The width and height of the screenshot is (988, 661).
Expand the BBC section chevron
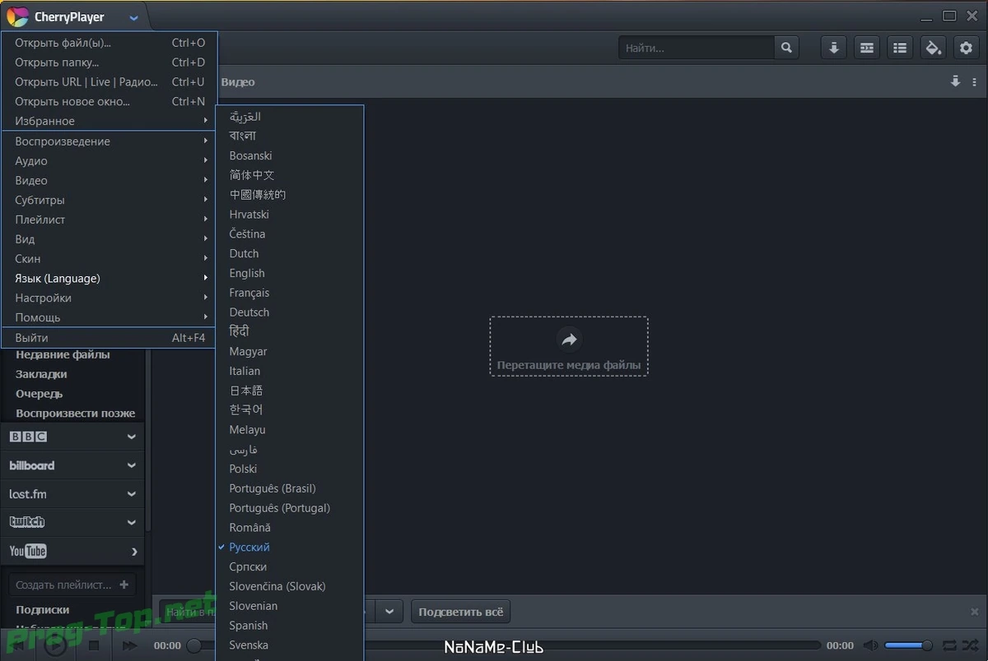(x=131, y=437)
